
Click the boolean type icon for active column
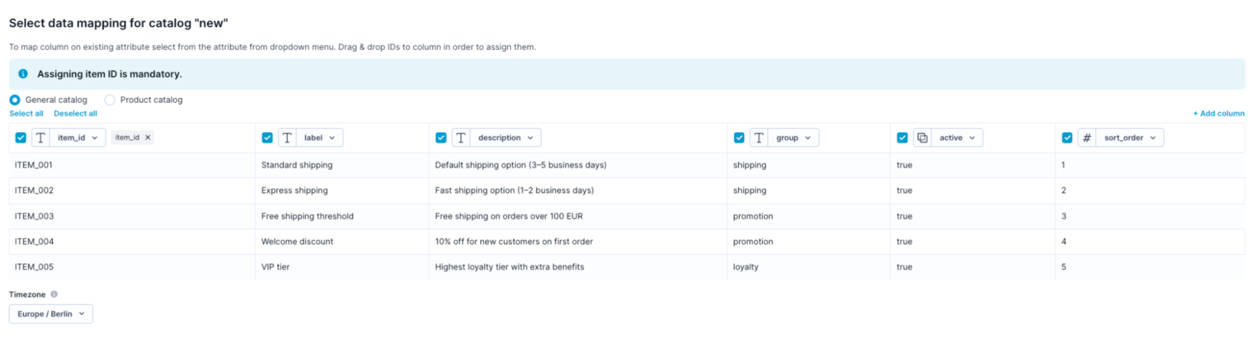pos(922,138)
